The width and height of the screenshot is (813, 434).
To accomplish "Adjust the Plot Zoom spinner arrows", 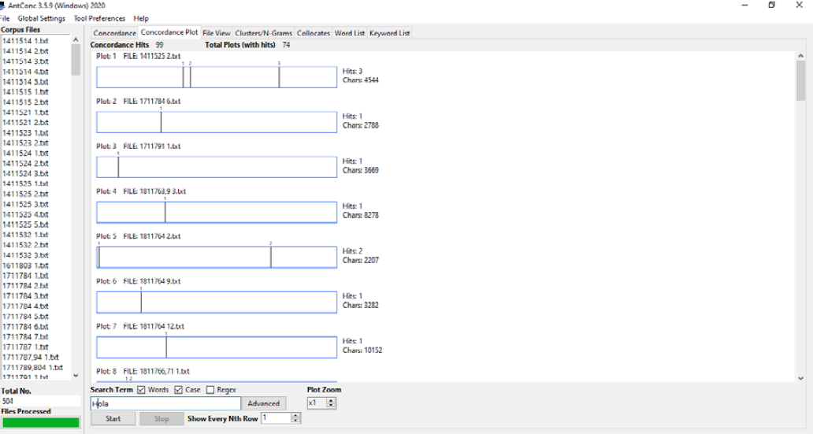I will click(x=332, y=403).
